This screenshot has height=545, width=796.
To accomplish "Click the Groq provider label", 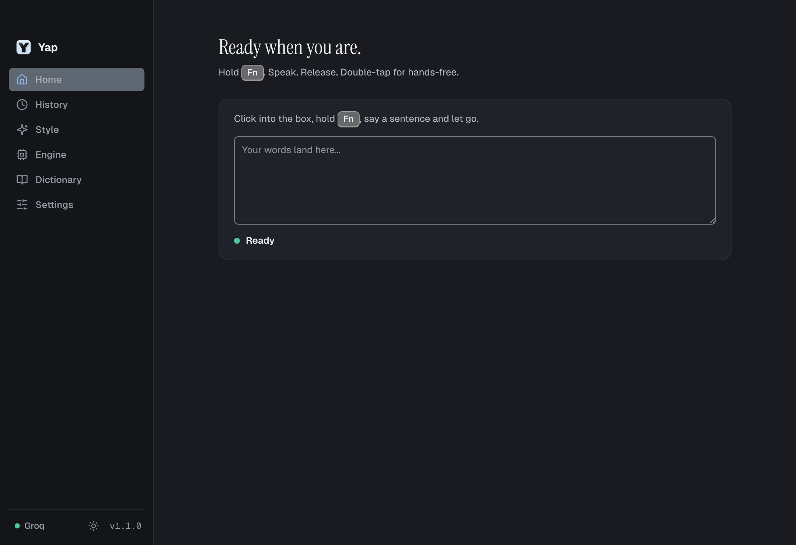I will click(34, 526).
